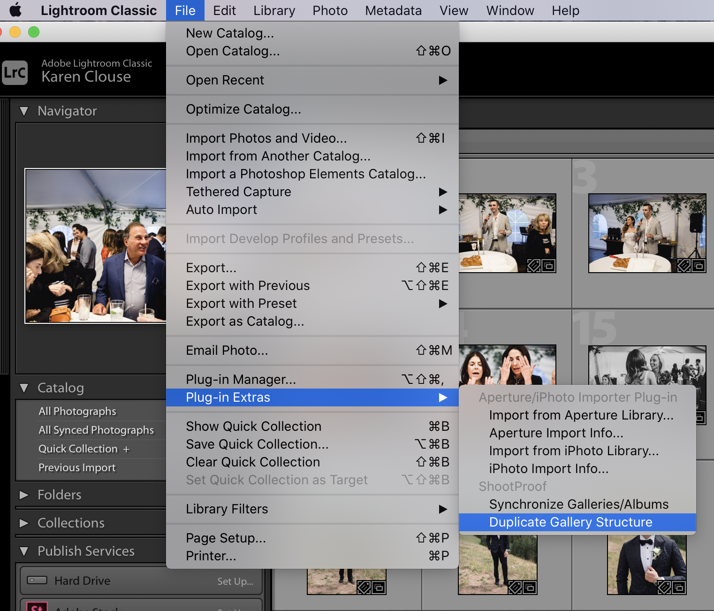Open the Metadata menu
The height and width of the screenshot is (611, 714).
pyautogui.click(x=393, y=10)
